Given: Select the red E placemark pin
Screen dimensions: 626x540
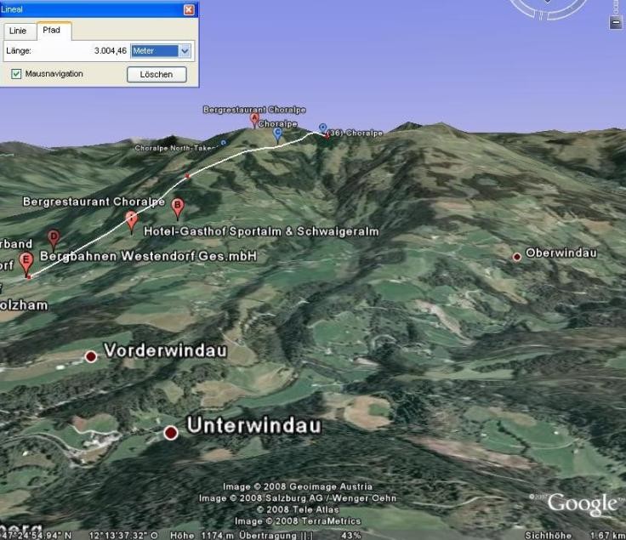Looking at the screenshot, I should (26, 260).
